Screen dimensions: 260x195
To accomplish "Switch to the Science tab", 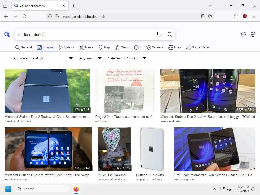I will point(155,47).
